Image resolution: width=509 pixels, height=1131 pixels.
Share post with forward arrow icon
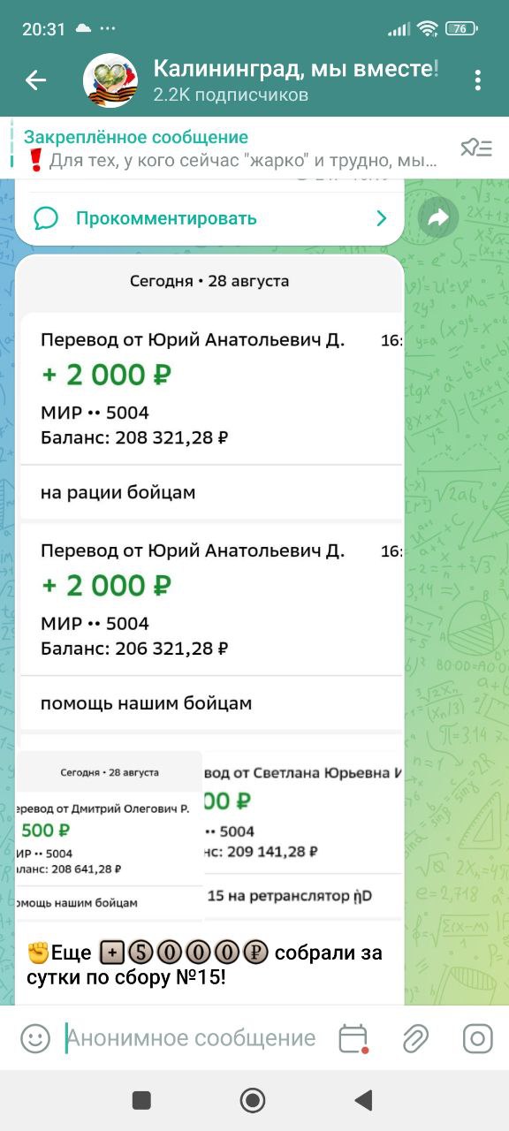[x=438, y=218]
